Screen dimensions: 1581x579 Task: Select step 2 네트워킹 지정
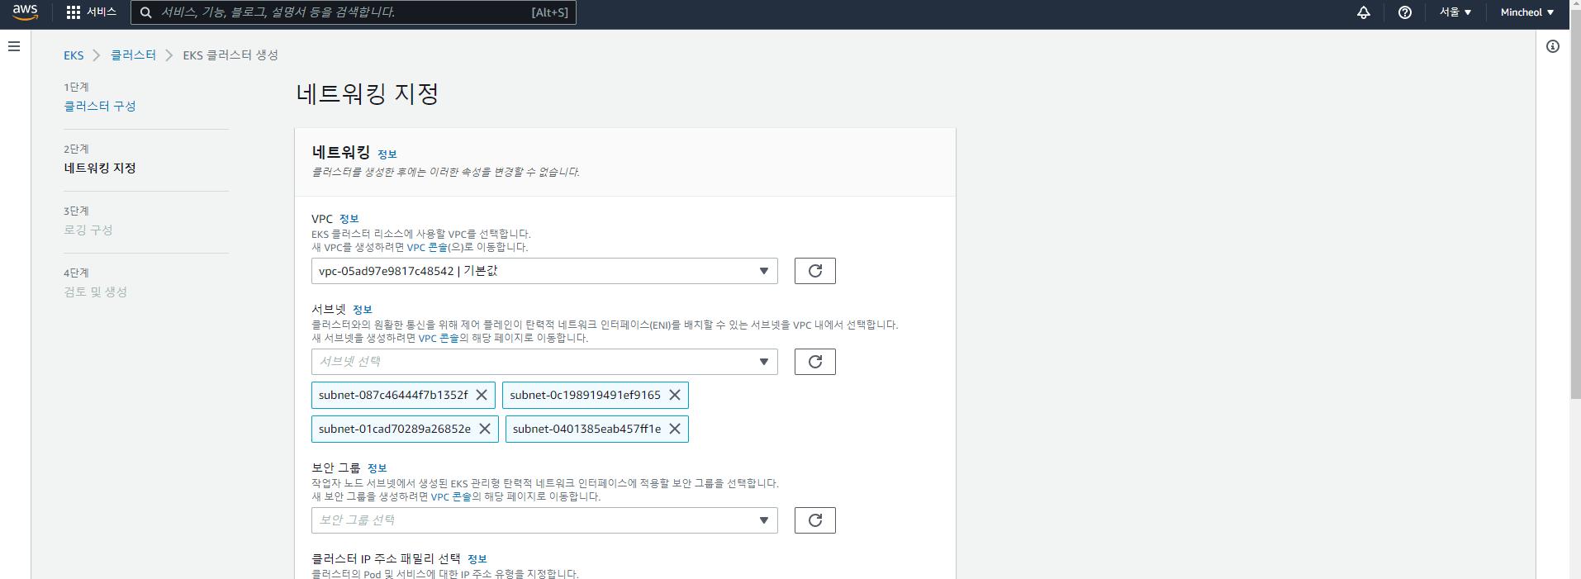pyautogui.click(x=100, y=168)
